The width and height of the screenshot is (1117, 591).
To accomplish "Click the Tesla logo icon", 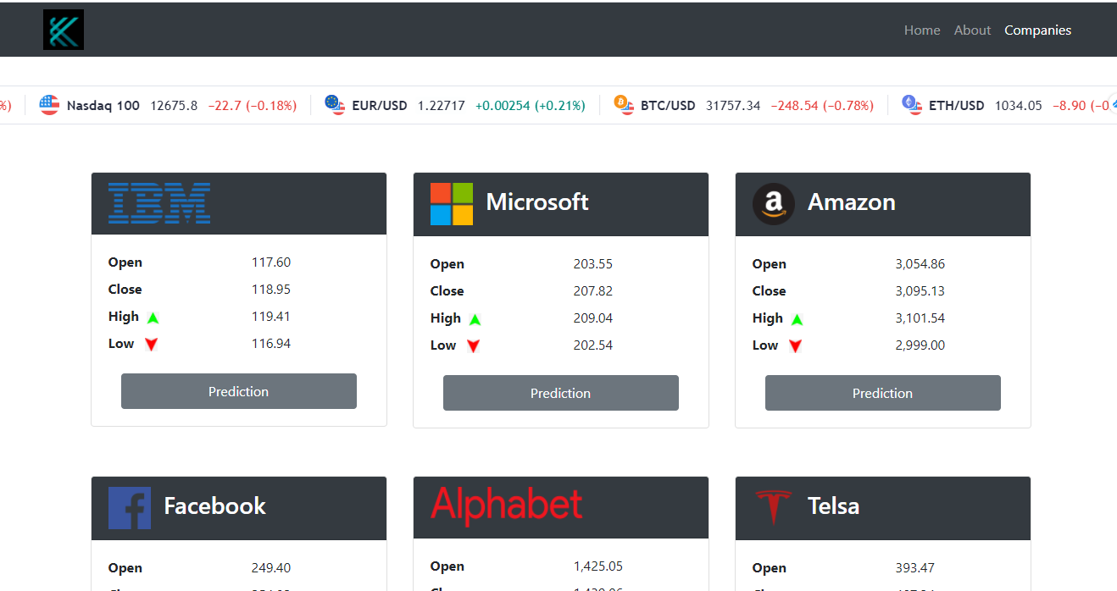I will pos(773,507).
